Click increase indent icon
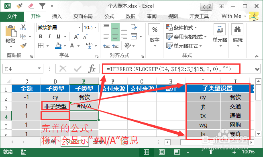The image size is (263, 157). [x=115, y=46]
